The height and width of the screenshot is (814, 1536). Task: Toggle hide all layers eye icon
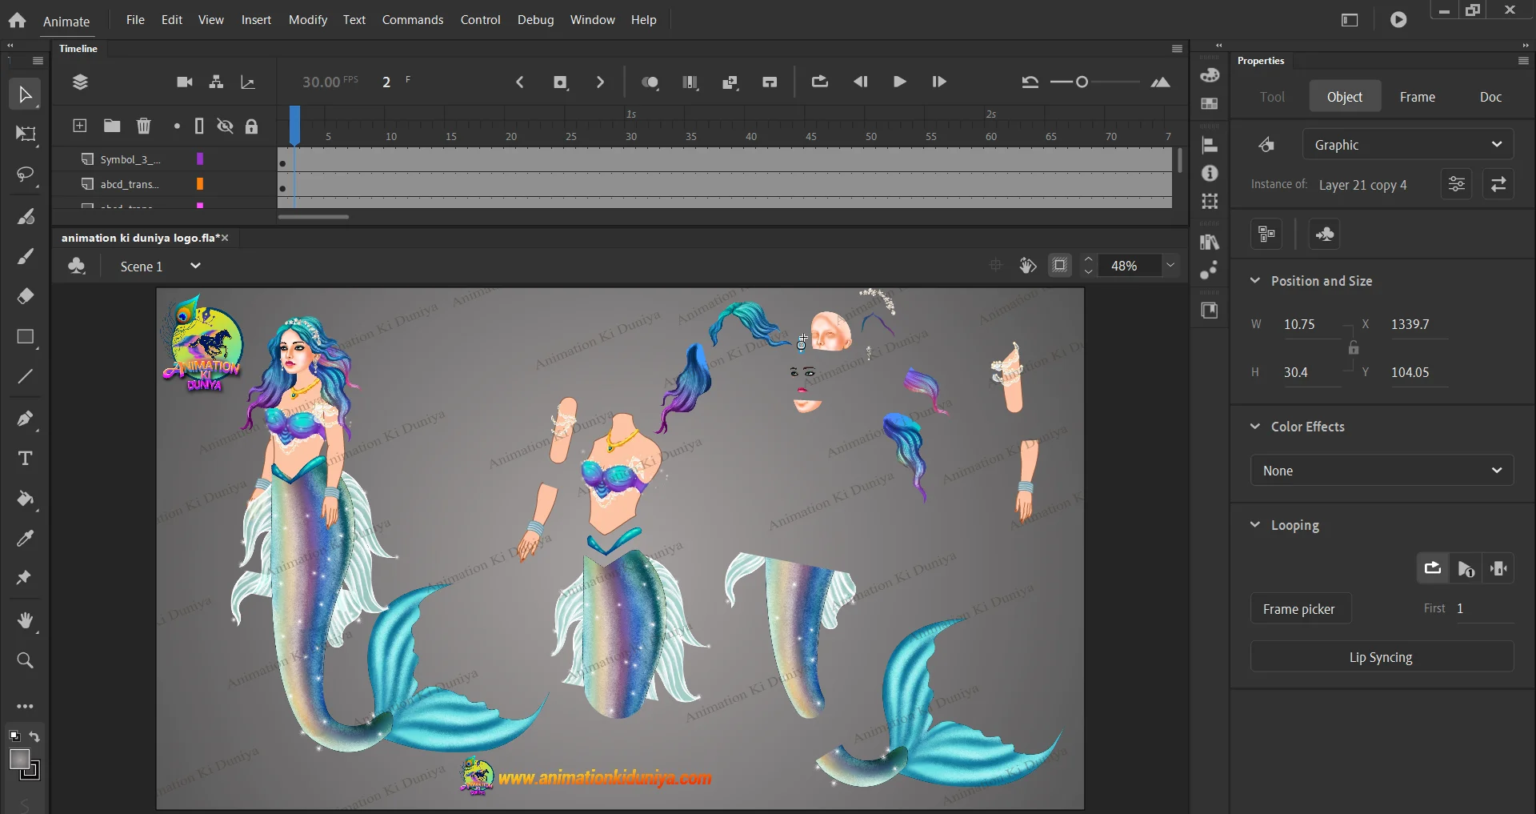coord(225,126)
